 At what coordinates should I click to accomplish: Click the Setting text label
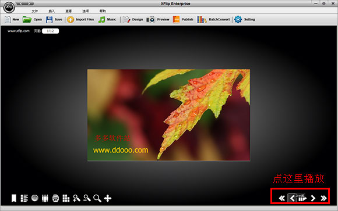(x=249, y=20)
